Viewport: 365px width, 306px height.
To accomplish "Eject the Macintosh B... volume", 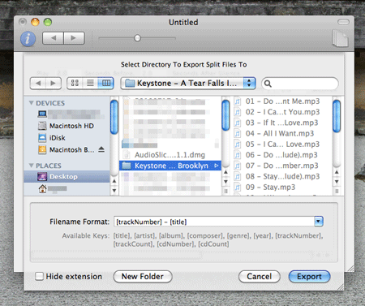I will click(101, 149).
